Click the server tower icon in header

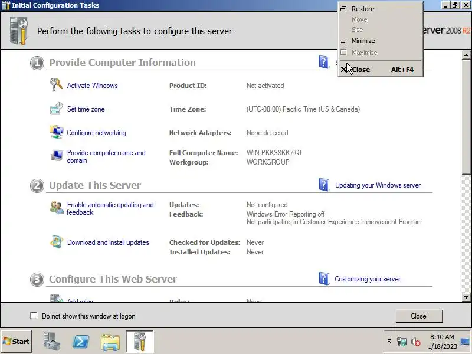pos(19,31)
